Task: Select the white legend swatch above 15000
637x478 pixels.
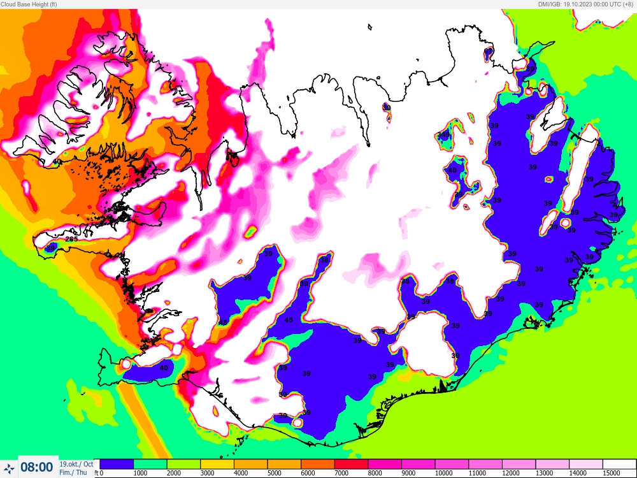Action: point(619,464)
